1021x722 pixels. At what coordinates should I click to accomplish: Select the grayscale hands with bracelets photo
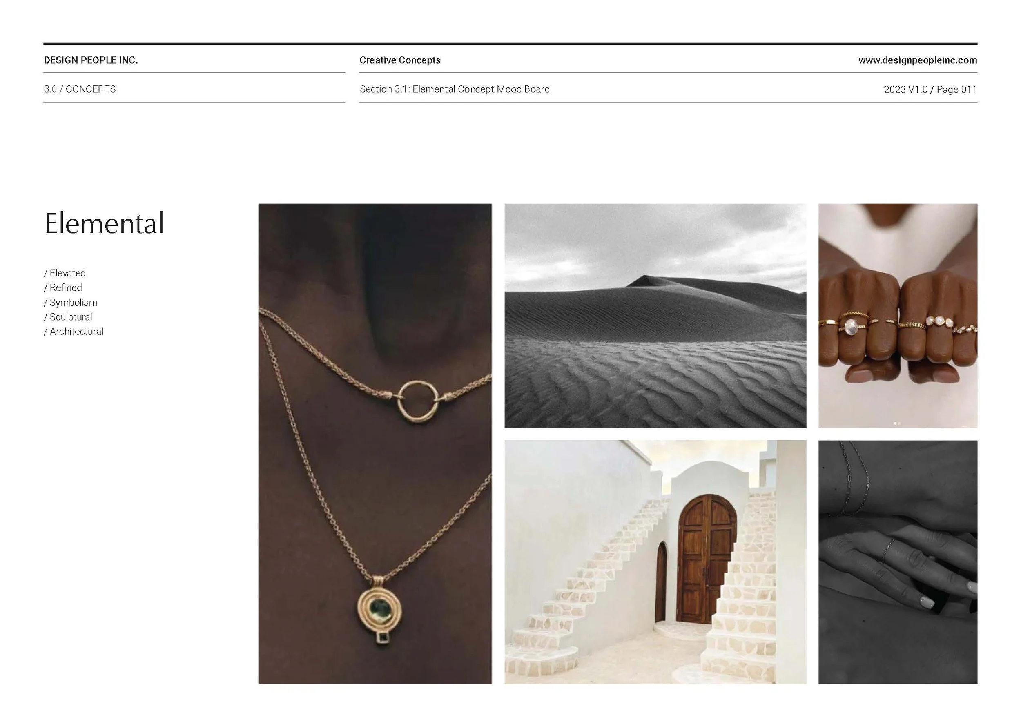[x=898, y=562]
